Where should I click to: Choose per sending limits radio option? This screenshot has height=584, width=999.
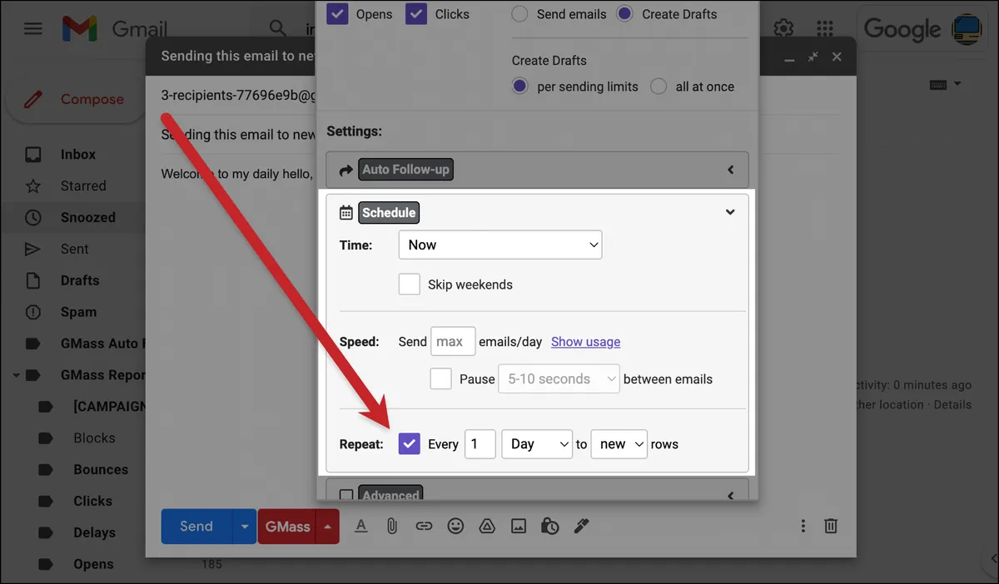pos(520,87)
